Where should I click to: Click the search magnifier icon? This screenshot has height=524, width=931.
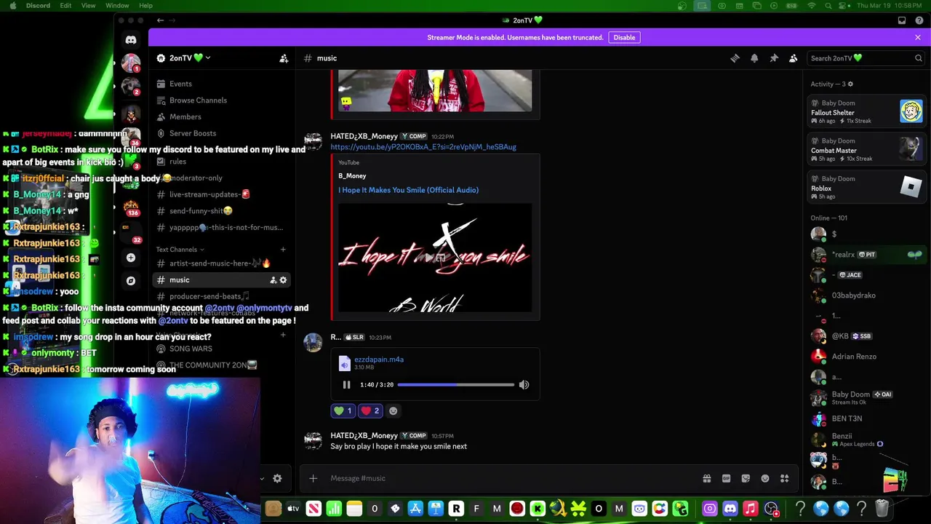(x=919, y=58)
